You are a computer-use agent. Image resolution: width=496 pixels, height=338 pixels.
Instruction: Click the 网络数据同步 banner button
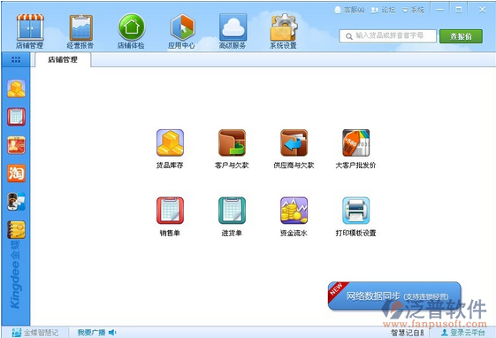pyautogui.click(x=394, y=296)
